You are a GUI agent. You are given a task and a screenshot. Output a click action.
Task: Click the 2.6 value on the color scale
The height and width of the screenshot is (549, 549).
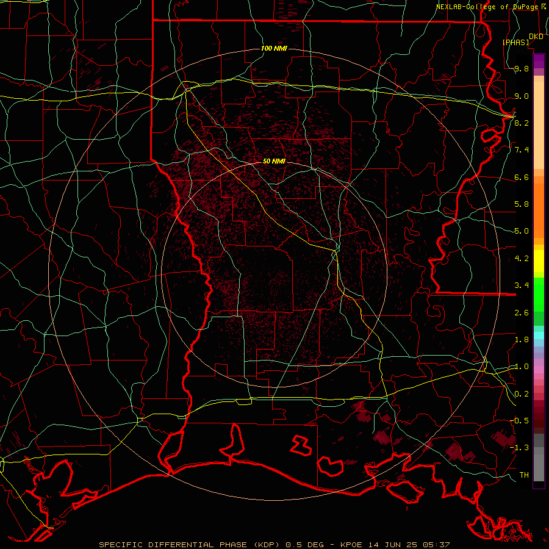[522, 313]
